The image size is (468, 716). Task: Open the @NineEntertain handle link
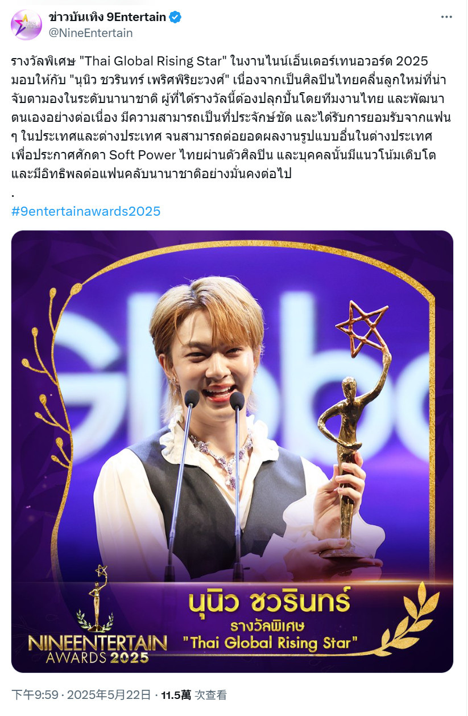(91, 33)
